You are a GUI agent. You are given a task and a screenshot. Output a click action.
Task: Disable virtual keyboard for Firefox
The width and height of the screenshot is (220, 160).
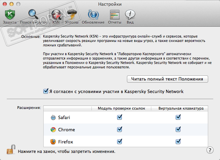click(x=178, y=141)
